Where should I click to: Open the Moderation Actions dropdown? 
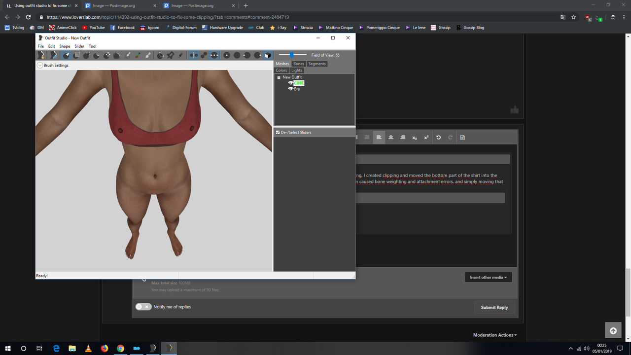(495, 335)
